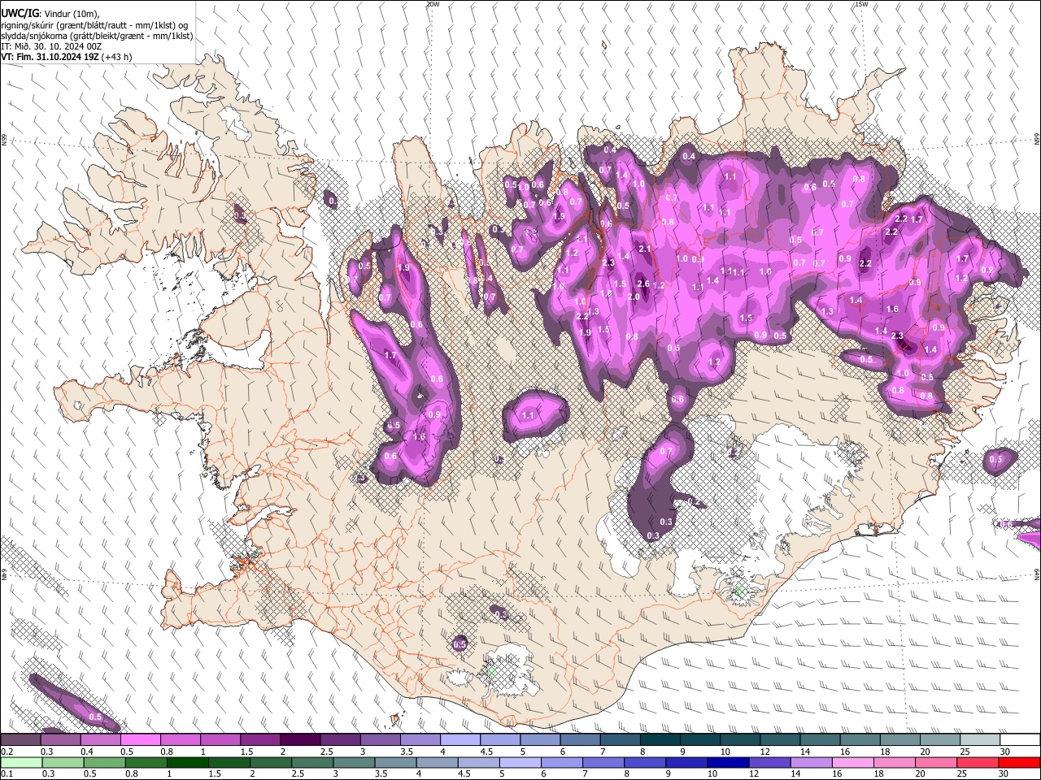This screenshot has width=1041, height=780.
Task: Pick the lower legend swatch starting at 0.5
Action: pos(104,762)
